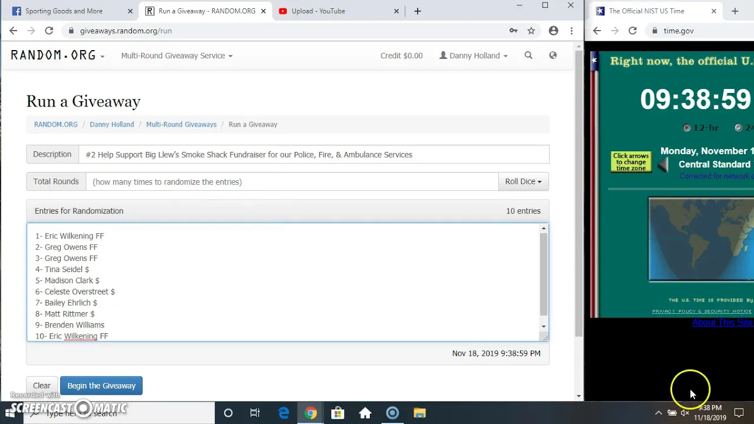Open Cortana circle on taskbar
Screen dimensions: 754x424
tap(228, 413)
